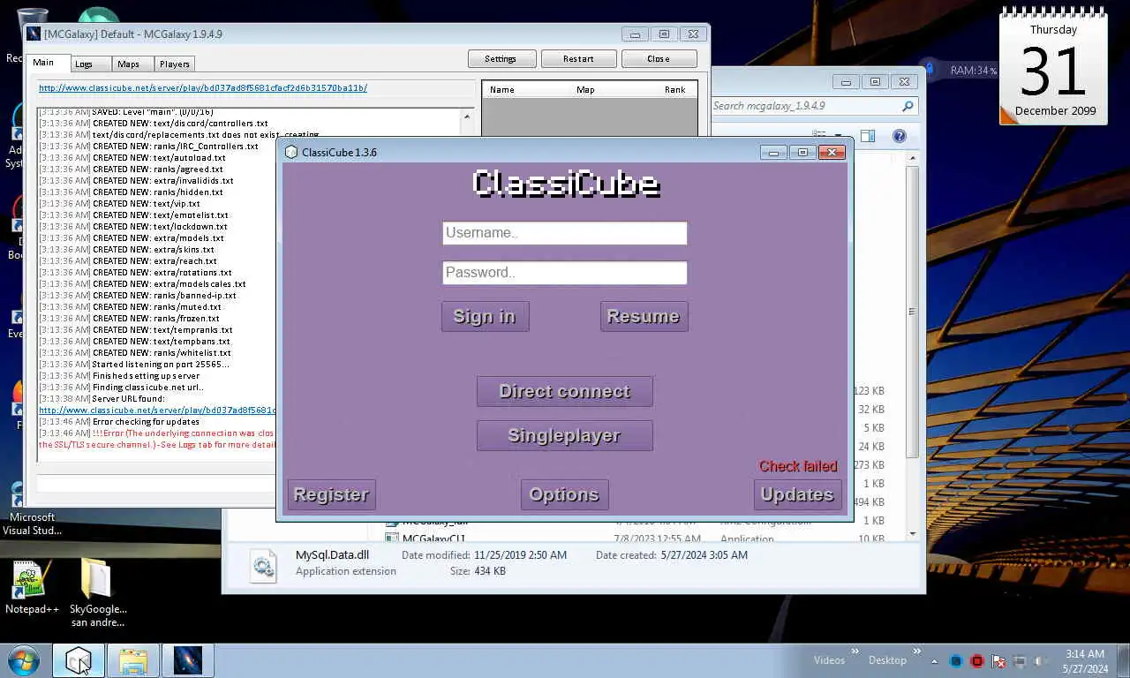The width and height of the screenshot is (1130, 678).
Task: Select the SkyGoogle san andre folder icon
Action: click(x=98, y=591)
